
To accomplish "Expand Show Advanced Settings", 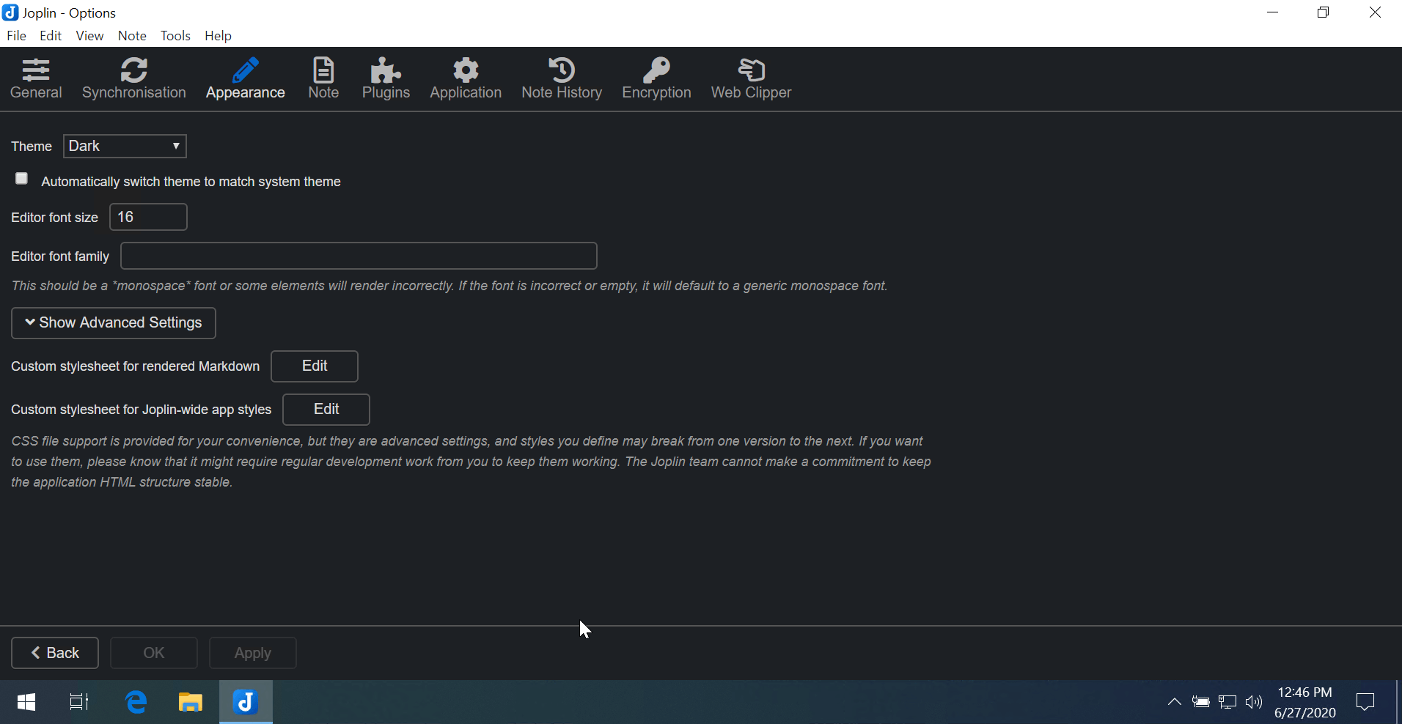I will [113, 322].
